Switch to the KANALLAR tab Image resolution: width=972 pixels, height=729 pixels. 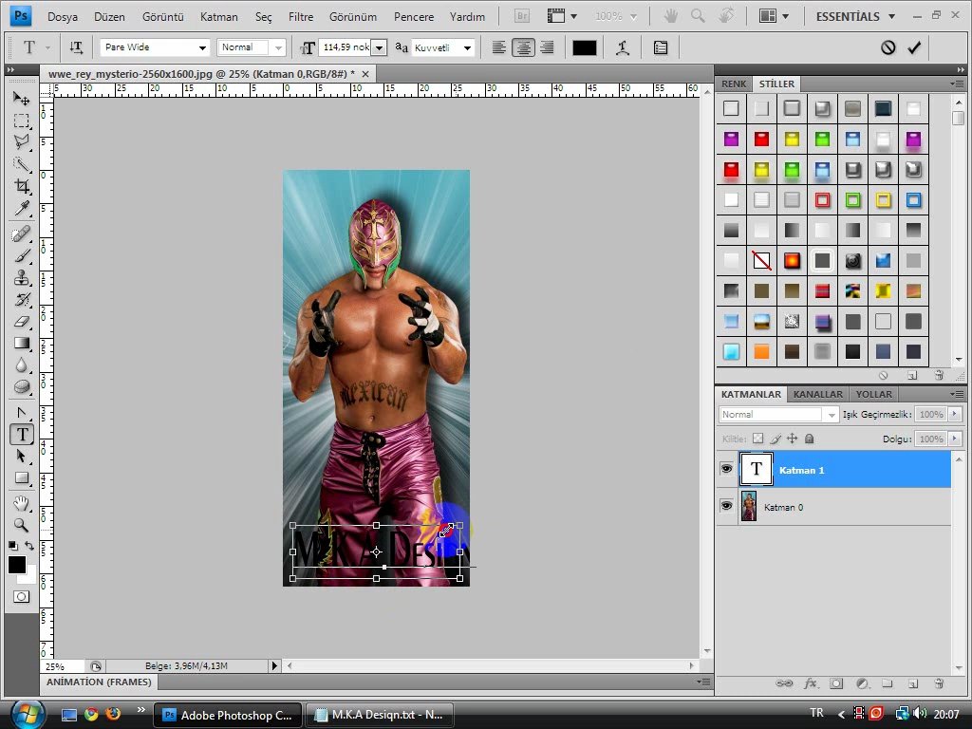817,394
